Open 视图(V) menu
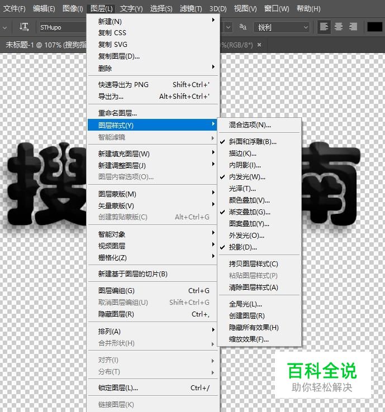This screenshot has height=412, width=385. point(245,9)
